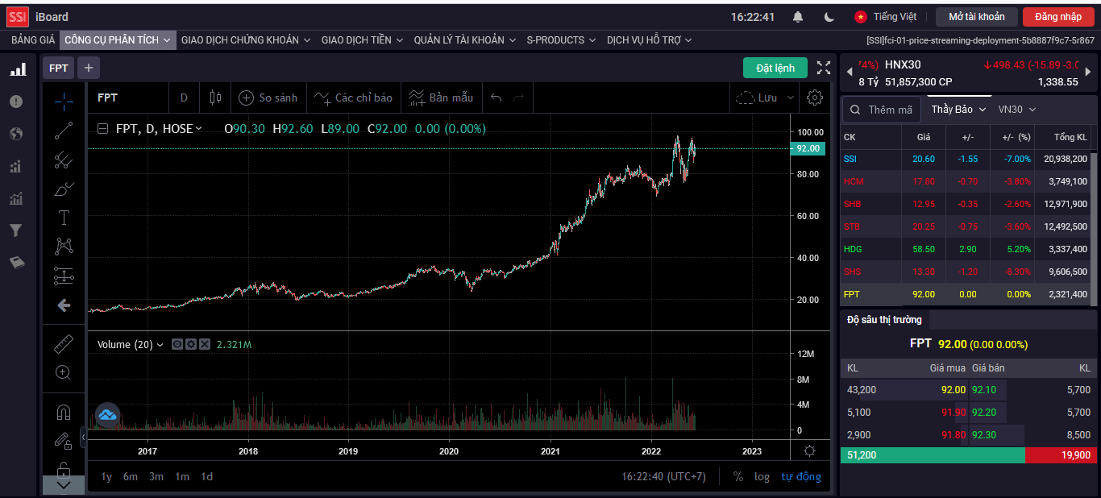Remove the Volume indicator
Image resolution: width=1101 pixels, height=498 pixels.
[x=205, y=344]
